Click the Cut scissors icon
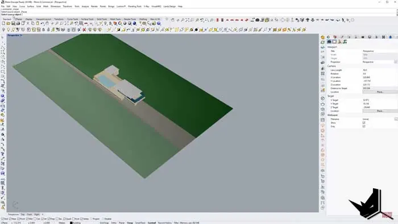Image resolution: width=398 pixels, height=224 pixels. [x=28, y=23]
